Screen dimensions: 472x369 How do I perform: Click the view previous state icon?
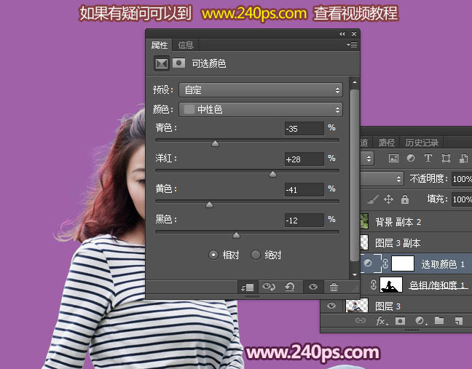click(269, 287)
